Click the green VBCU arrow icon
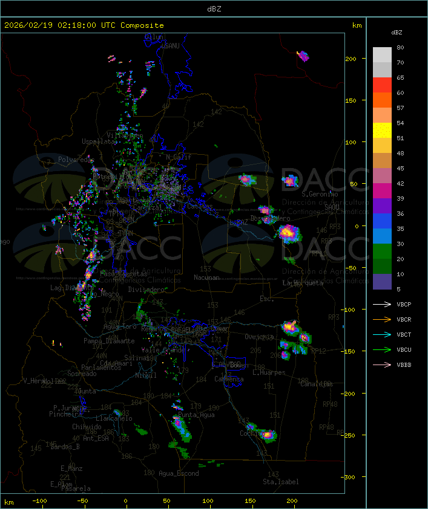The width and height of the screenshot is (428, 509). click(382, 349)
